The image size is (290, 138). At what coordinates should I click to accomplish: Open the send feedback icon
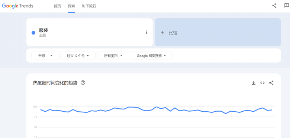point(286,6)
